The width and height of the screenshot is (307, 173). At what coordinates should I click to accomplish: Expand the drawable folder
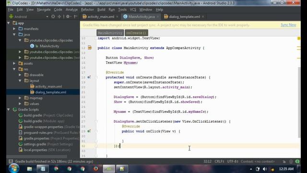click(x=20, y=75)
